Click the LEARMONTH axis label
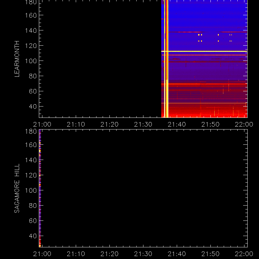This screenshot has height=259, width=259. coord(17,59)
